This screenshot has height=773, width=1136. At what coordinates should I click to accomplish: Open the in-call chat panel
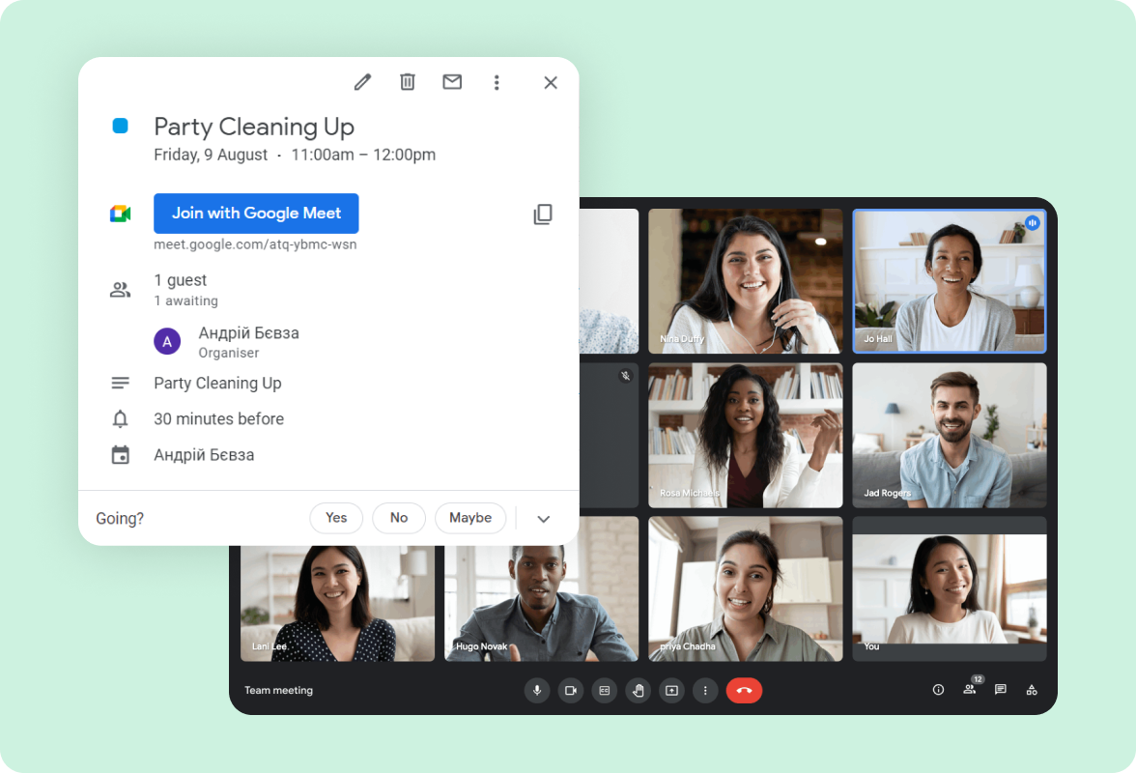point(1000,690)
